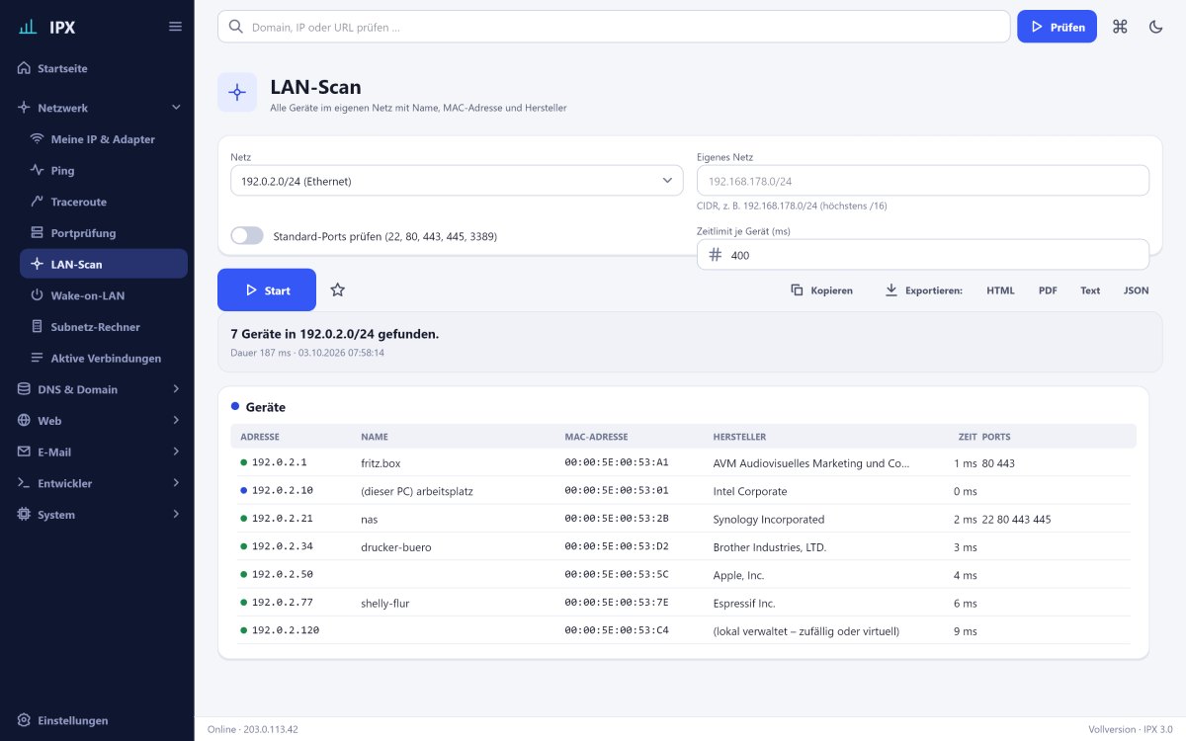Click the IPX logo icon
Image resolution: width=1186 pixels, height=741 pixels.
[29, 27]
